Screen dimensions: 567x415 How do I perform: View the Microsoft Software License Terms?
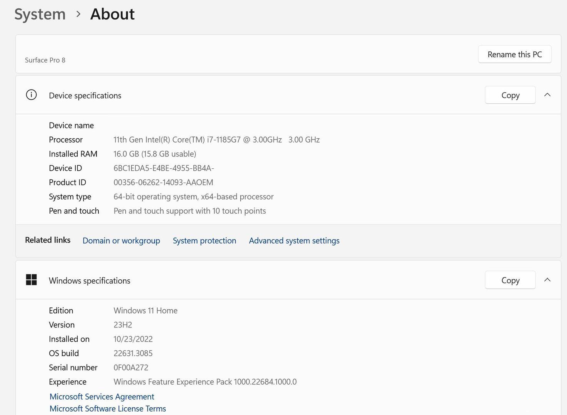(108, 408)
